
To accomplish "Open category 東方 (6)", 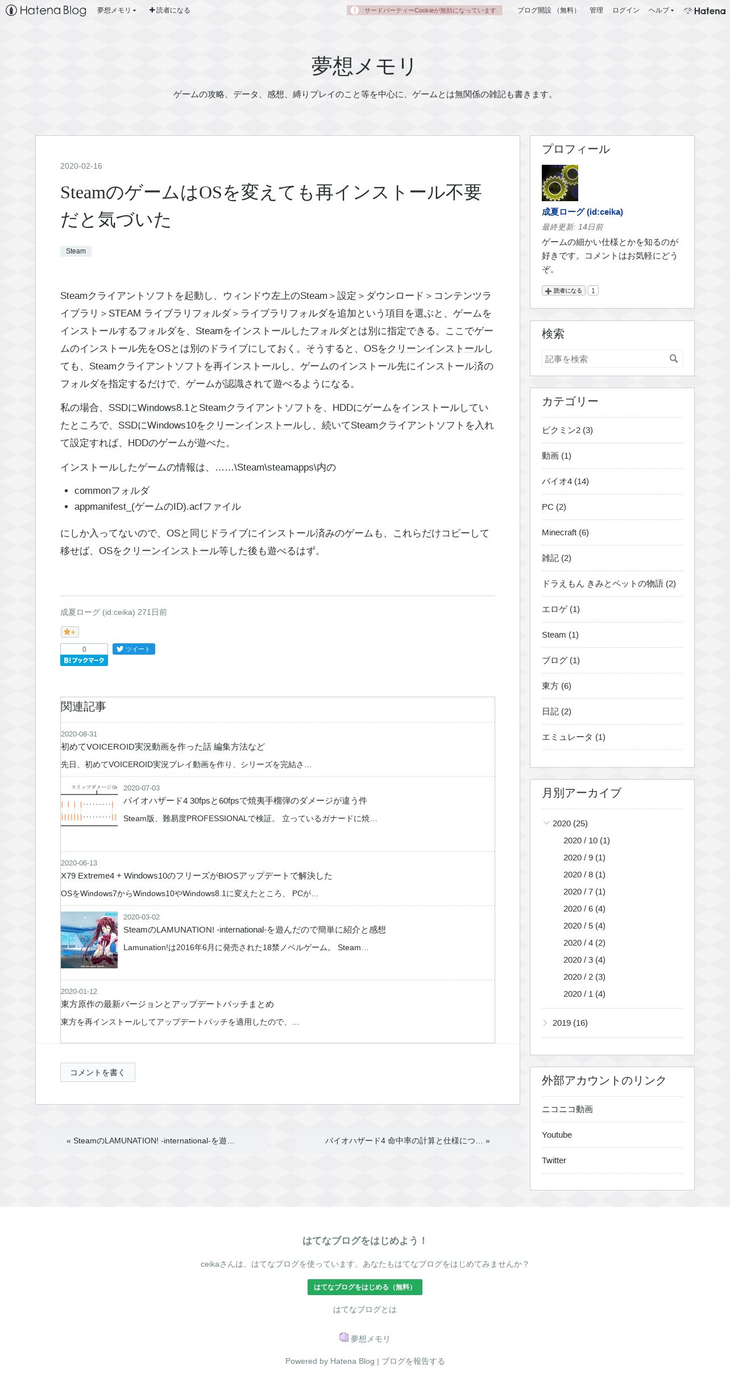I will click(x=557, y=686).
